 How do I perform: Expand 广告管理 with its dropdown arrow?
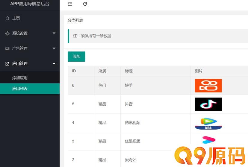(x=54, y=48)
